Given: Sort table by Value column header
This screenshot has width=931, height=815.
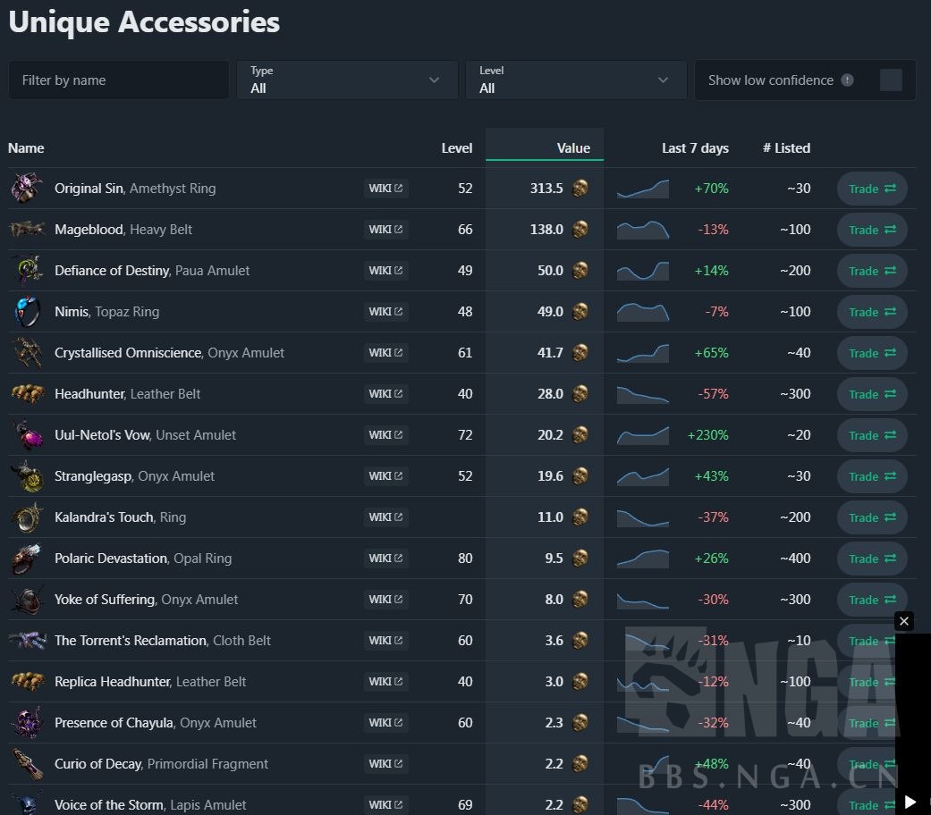Looking at the screenshot, I should coord(573,148).
